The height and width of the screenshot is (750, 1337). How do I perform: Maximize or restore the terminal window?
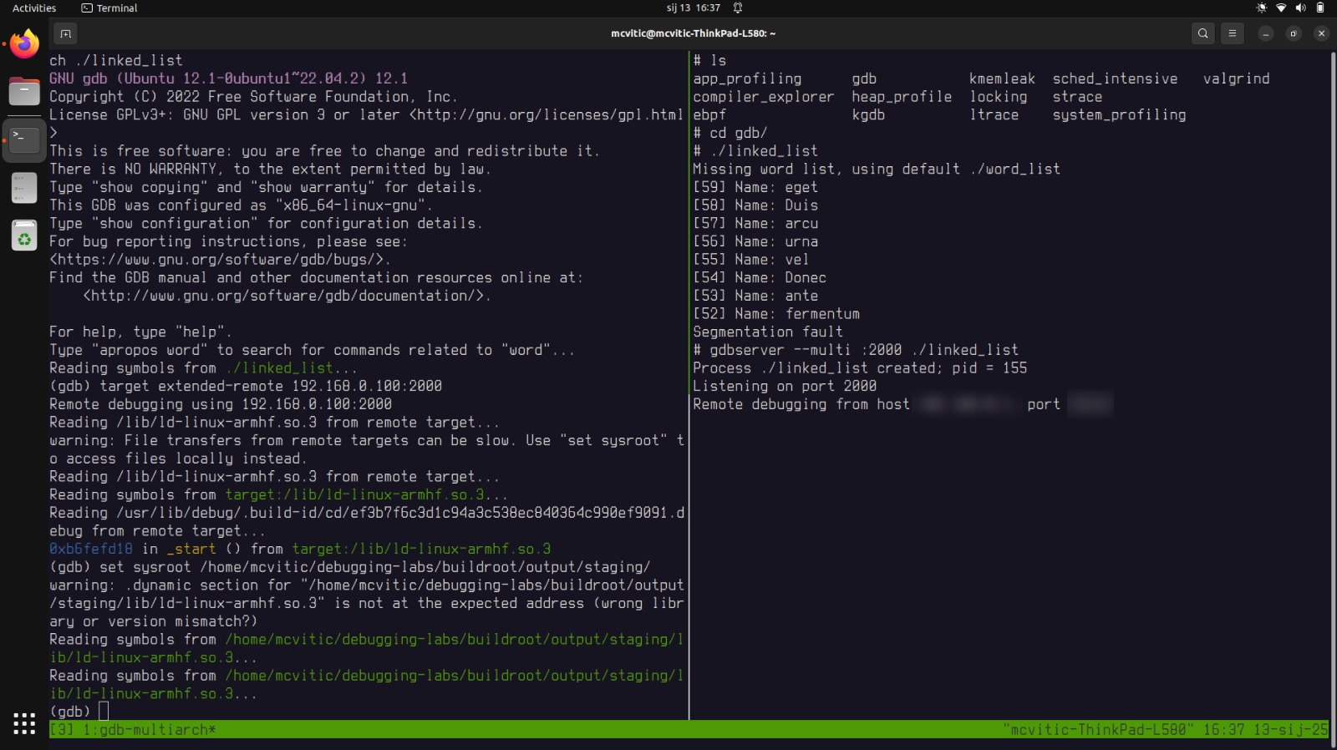click(x=1294, y=33)
